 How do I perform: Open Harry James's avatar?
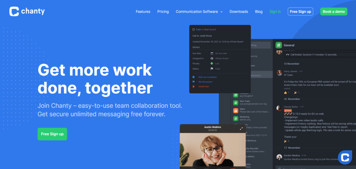coord(279,73)
